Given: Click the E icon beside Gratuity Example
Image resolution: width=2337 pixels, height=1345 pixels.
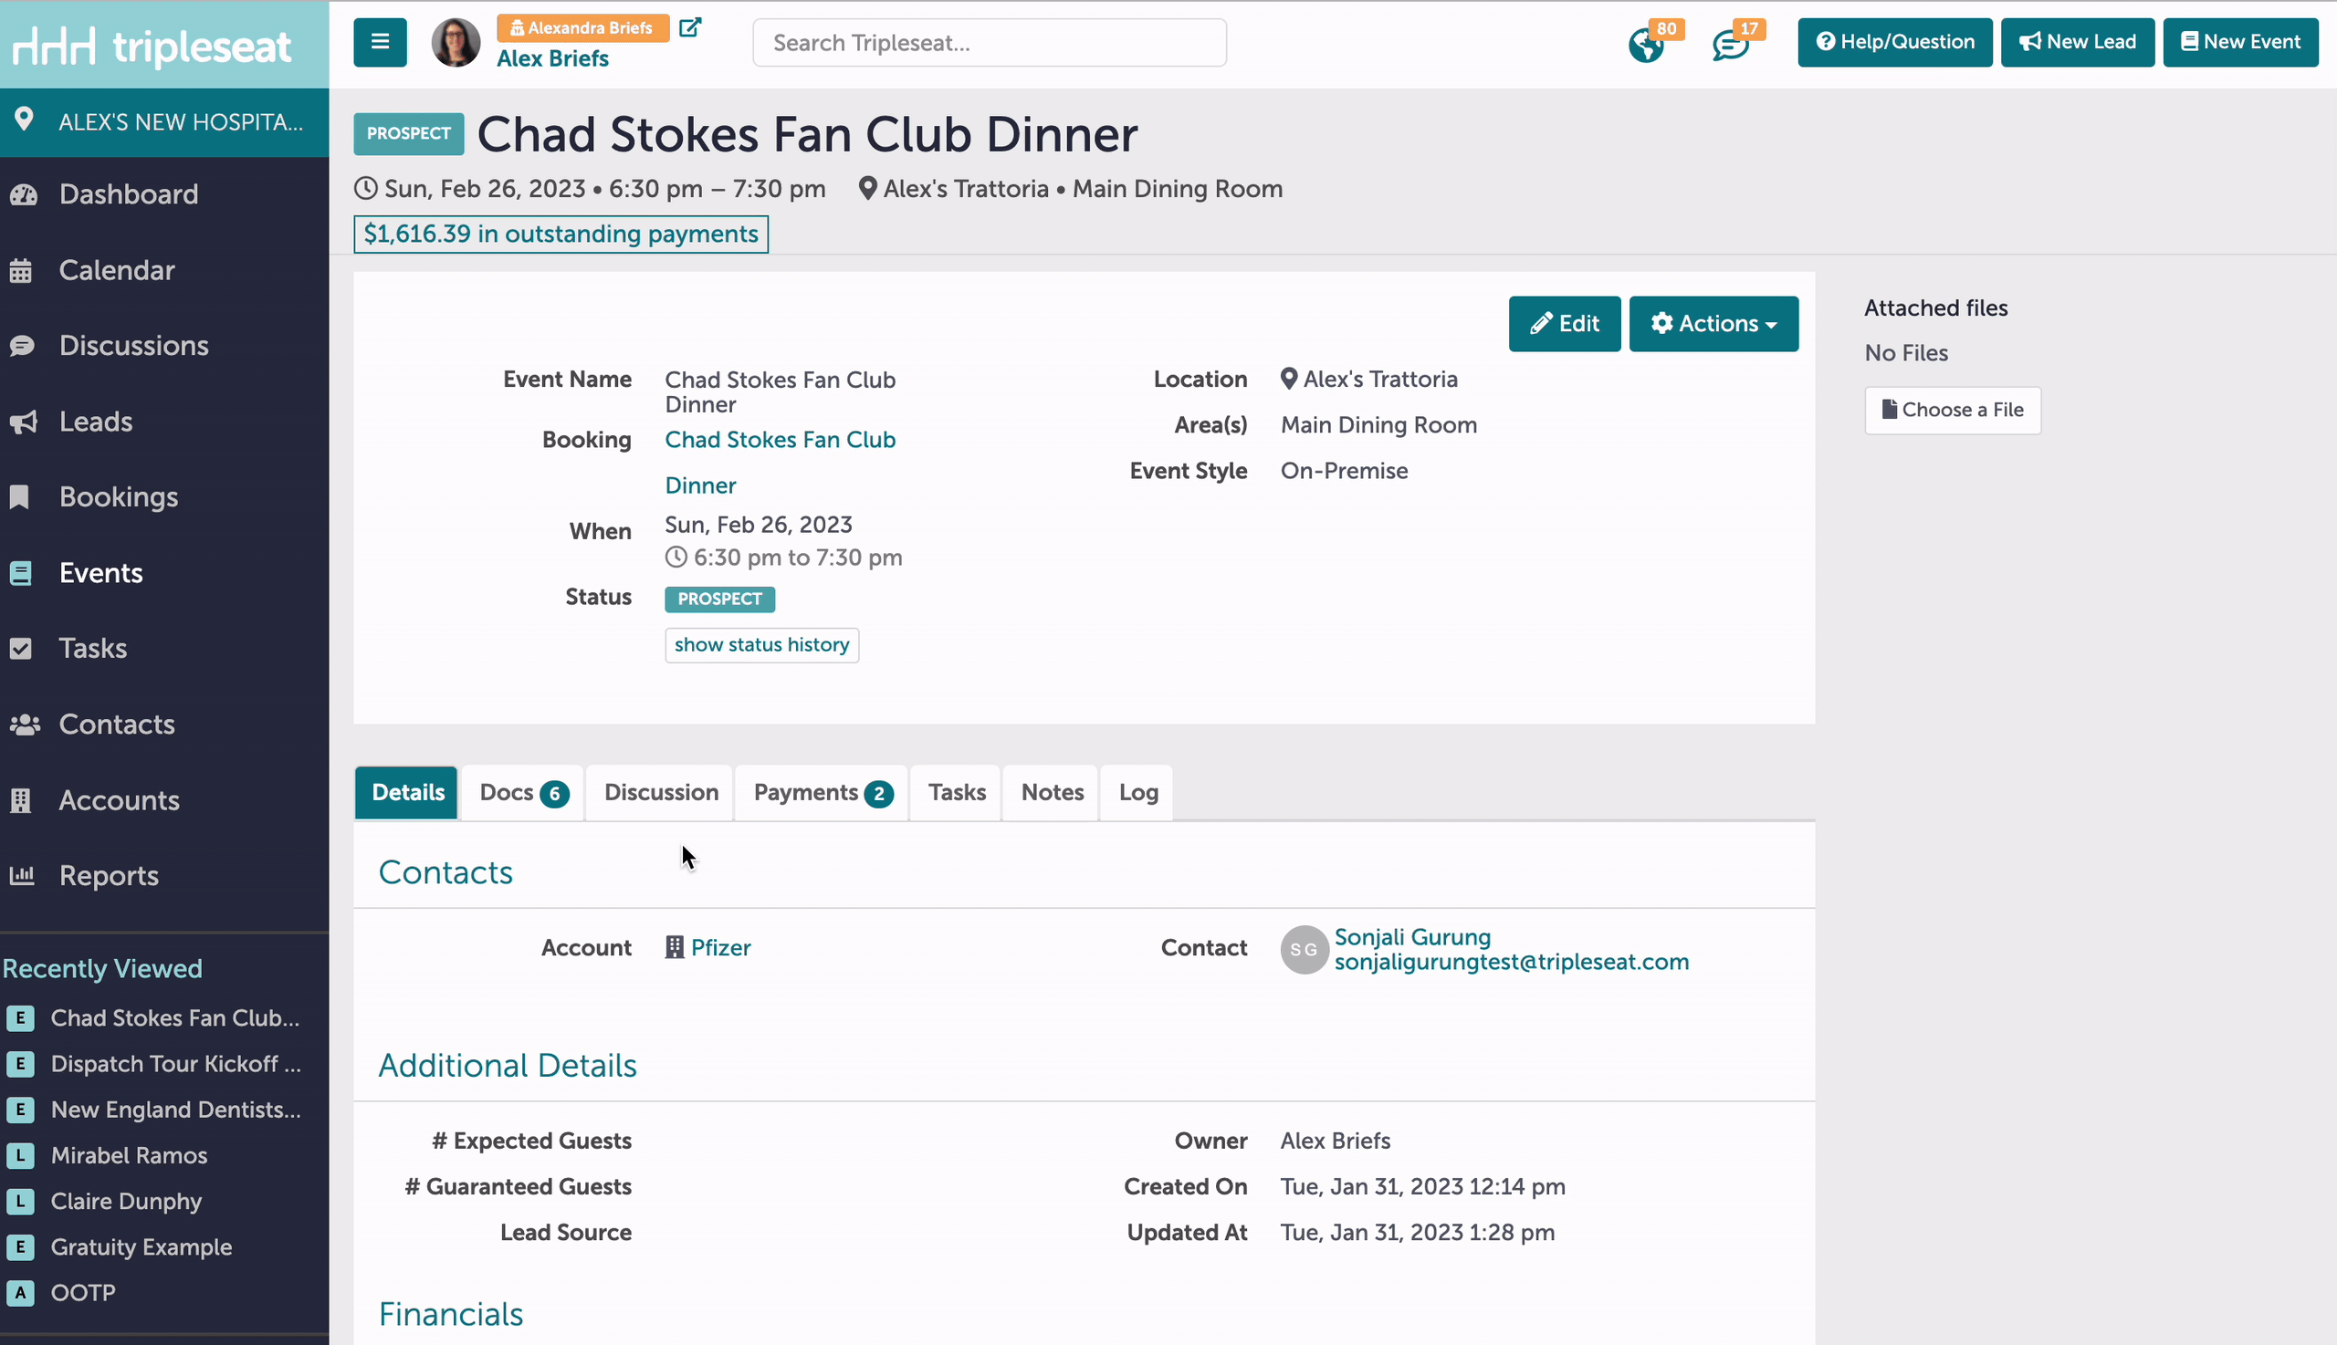Looking at the screenshot, I should (x=20, y=1247).
